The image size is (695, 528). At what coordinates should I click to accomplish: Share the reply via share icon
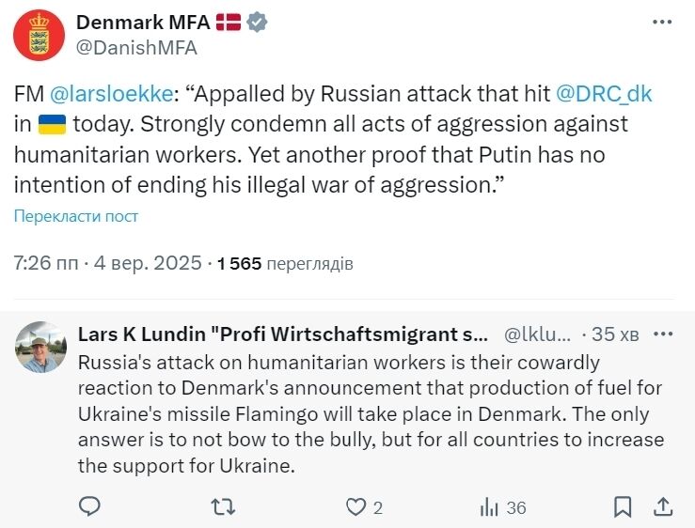[663, 507]
